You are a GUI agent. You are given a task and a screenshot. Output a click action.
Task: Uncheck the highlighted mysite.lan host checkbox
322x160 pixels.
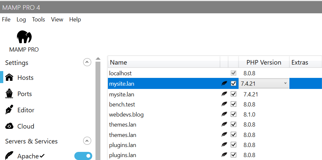coord(233,83)
